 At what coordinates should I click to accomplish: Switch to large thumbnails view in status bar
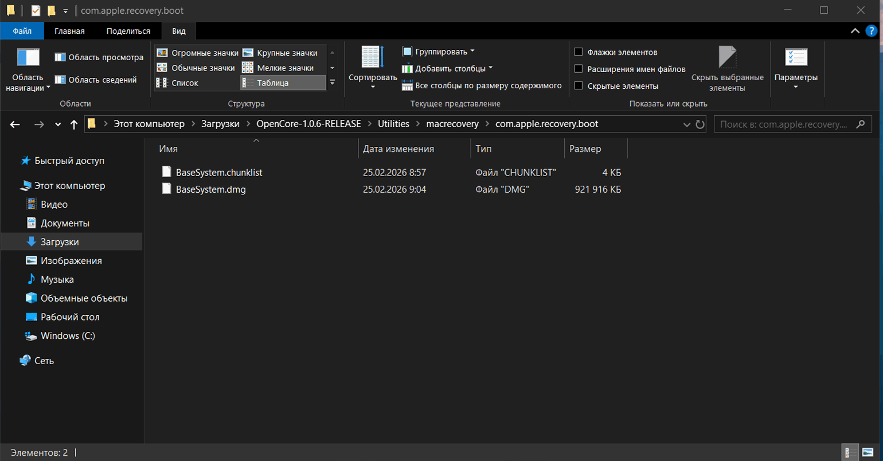click(868, 452)
